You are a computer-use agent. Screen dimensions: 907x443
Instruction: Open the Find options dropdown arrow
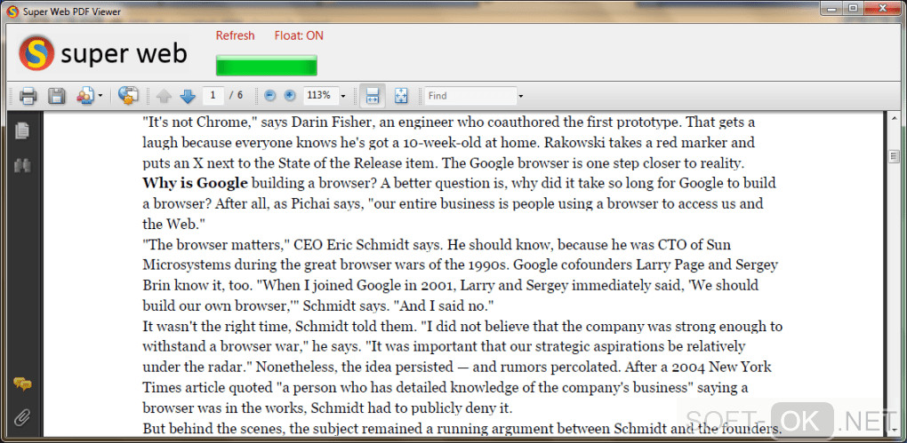520,96
